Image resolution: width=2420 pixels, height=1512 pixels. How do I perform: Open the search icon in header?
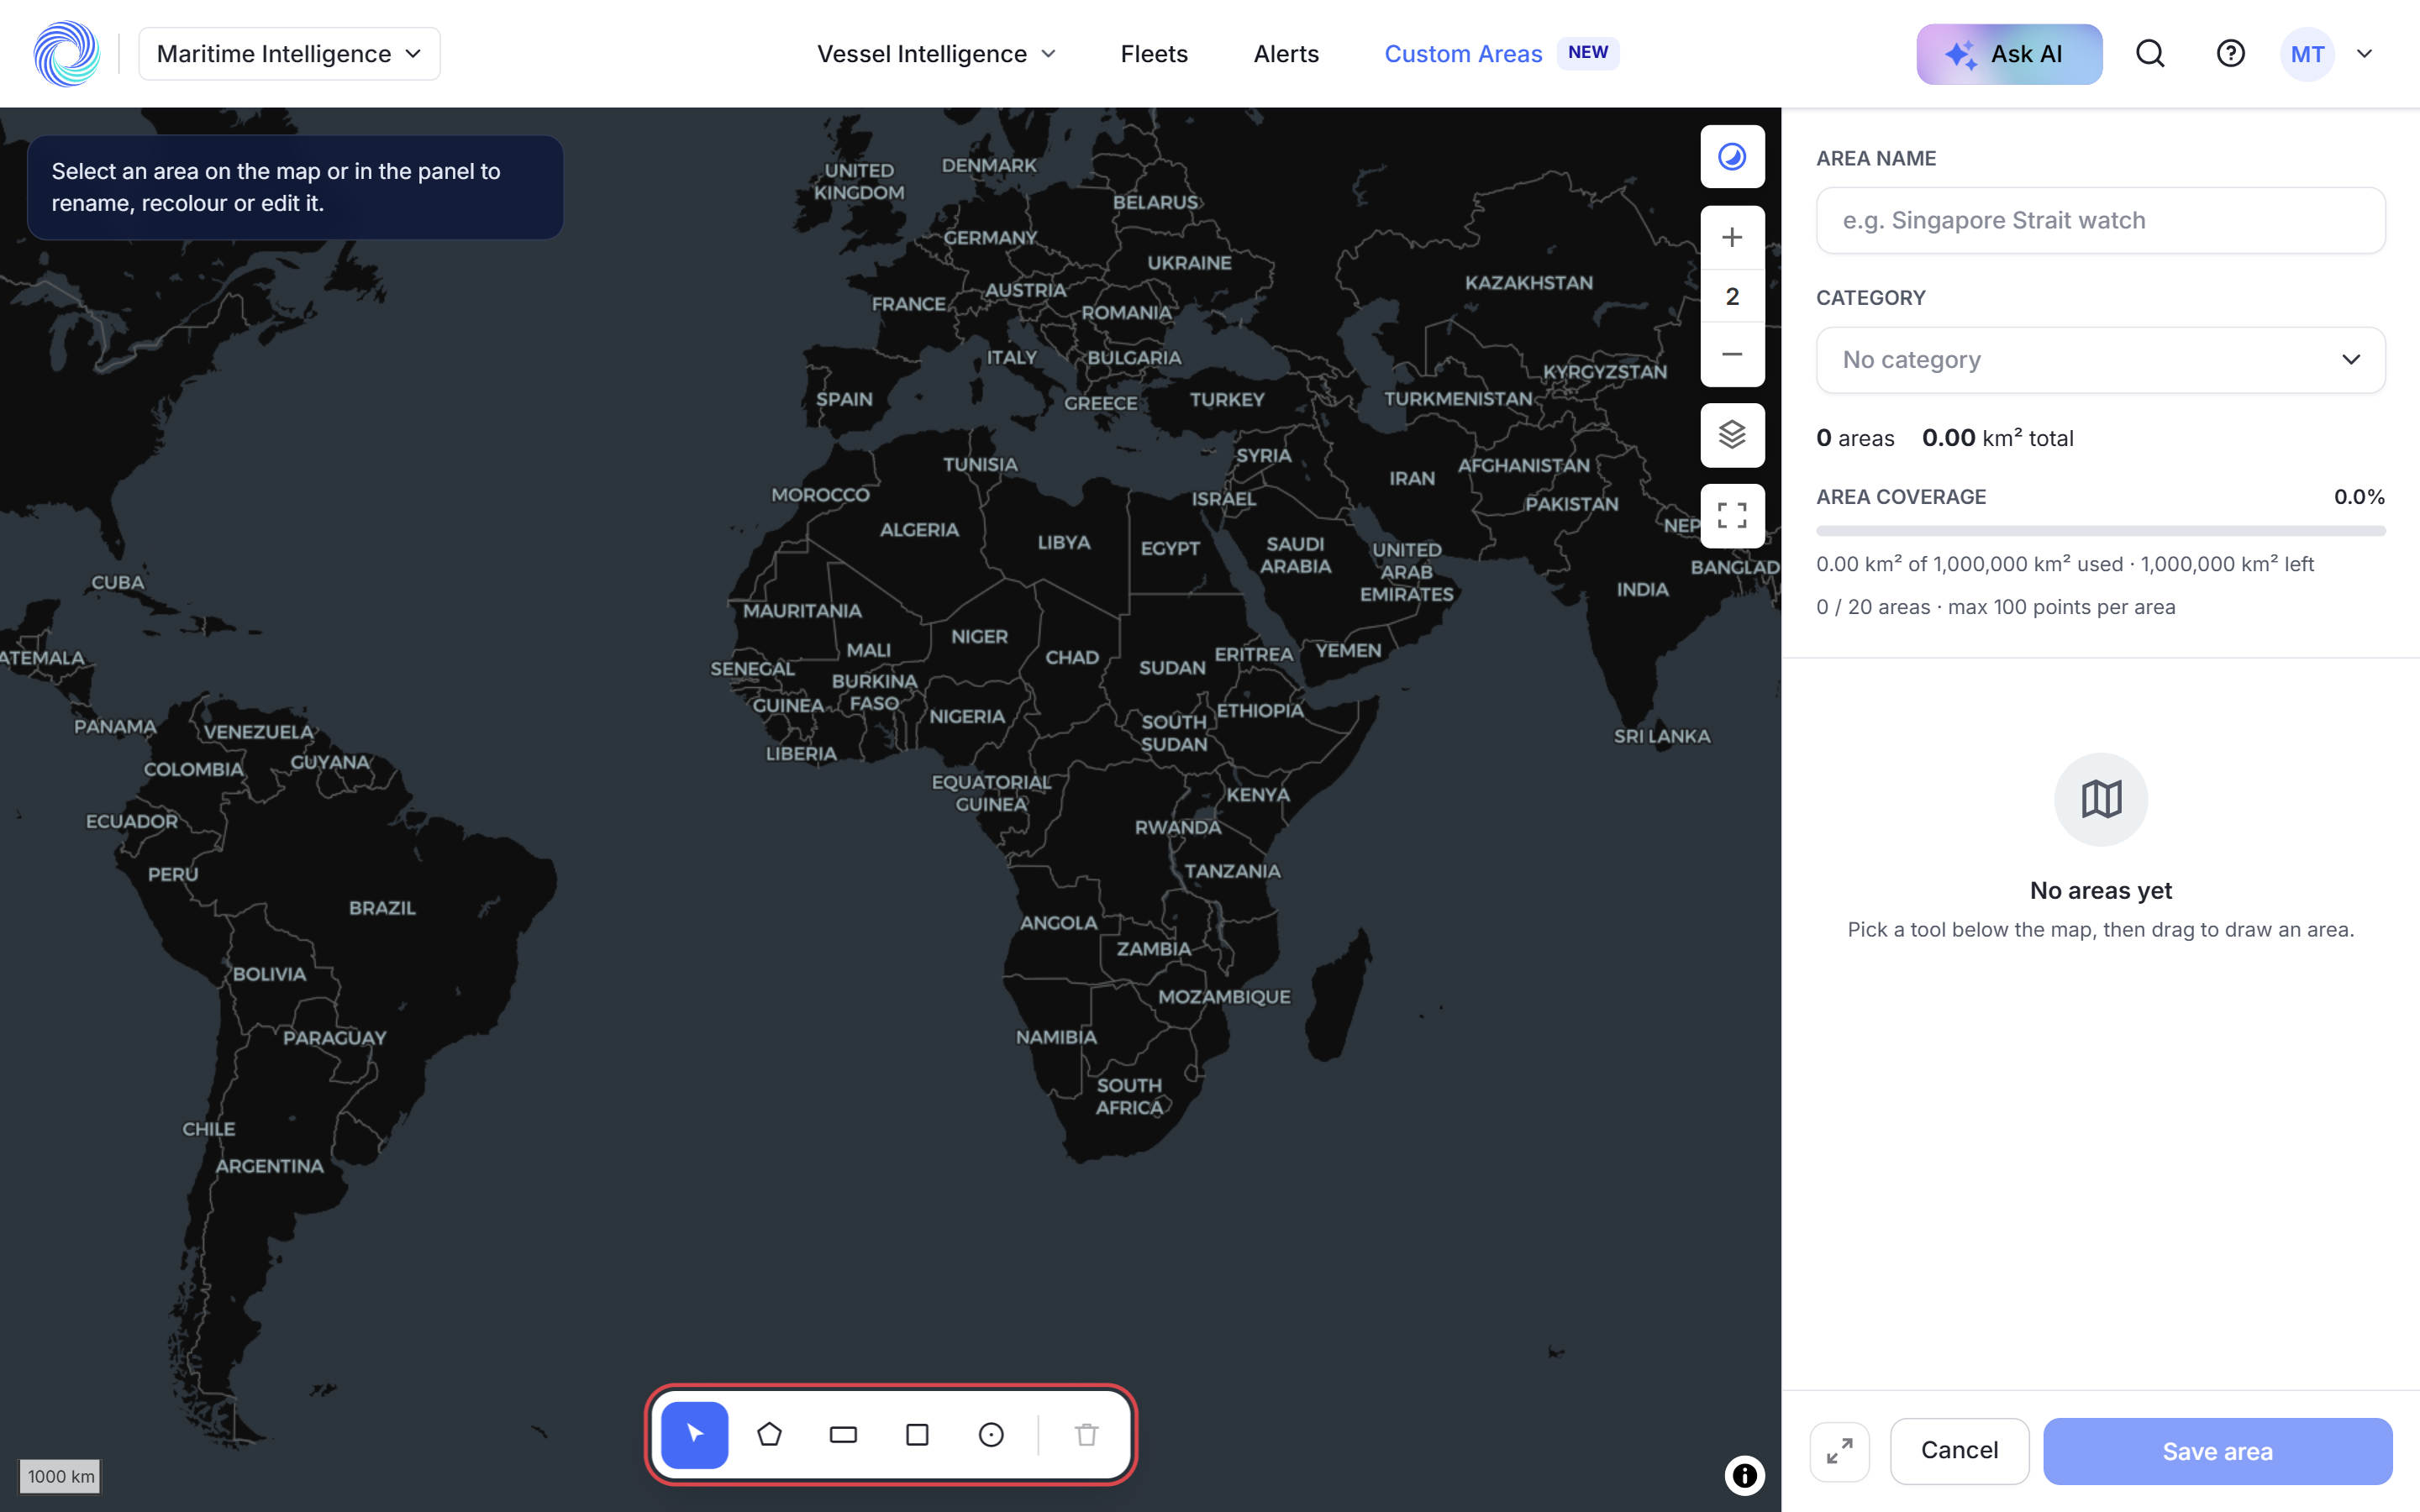(2150, 54)
